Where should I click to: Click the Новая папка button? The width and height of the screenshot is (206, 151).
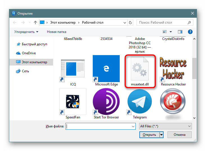point(56,32)
